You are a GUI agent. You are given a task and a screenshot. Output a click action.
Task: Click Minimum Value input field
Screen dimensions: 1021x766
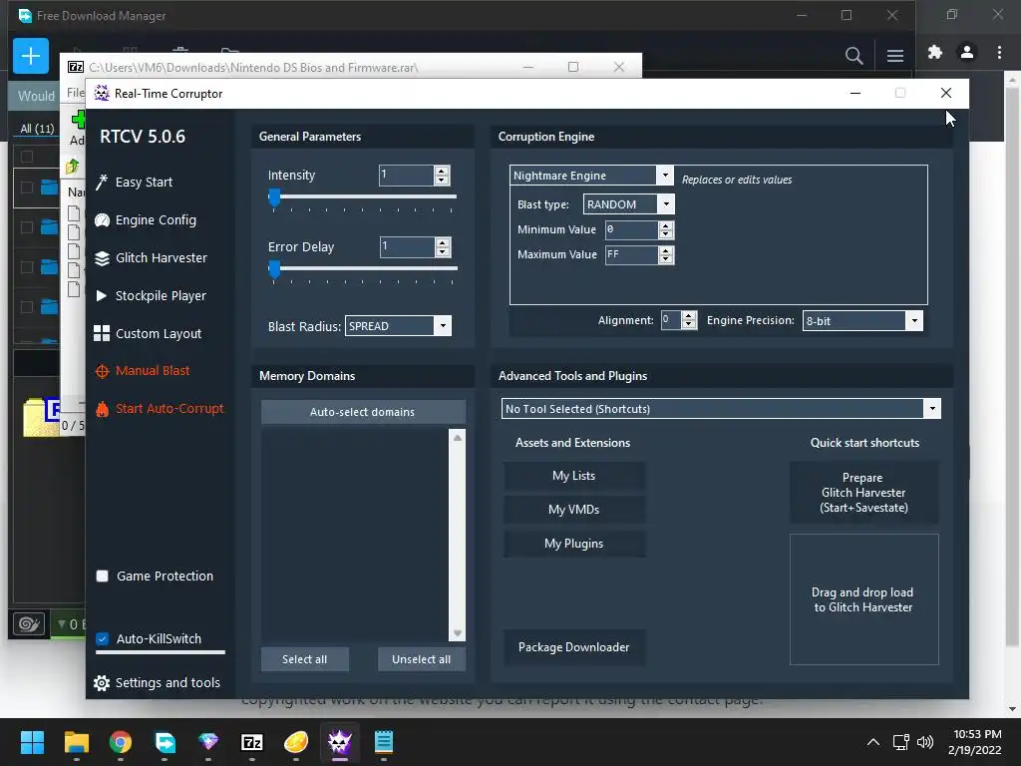(631, 230)
